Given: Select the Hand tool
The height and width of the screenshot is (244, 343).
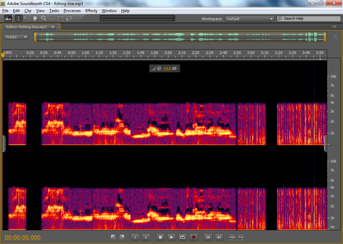Looking at the screenshot, I should pos(35,18).
